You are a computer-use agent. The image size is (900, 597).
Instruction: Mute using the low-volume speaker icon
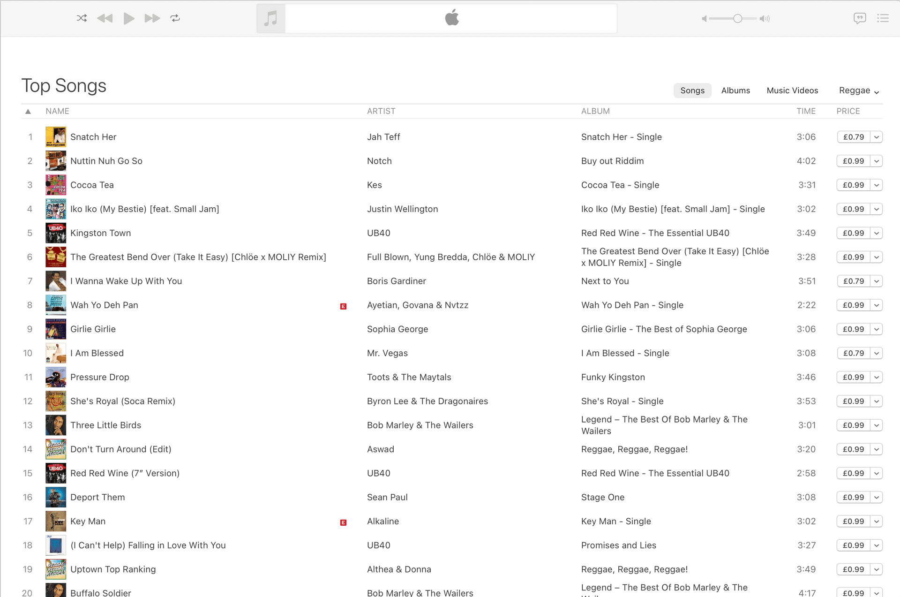704,19
